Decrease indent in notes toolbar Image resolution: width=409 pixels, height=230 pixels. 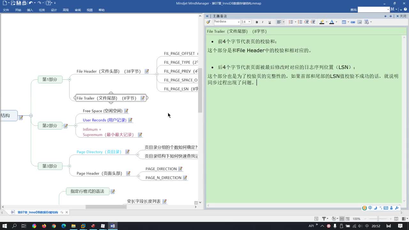[x=306, y=22]
